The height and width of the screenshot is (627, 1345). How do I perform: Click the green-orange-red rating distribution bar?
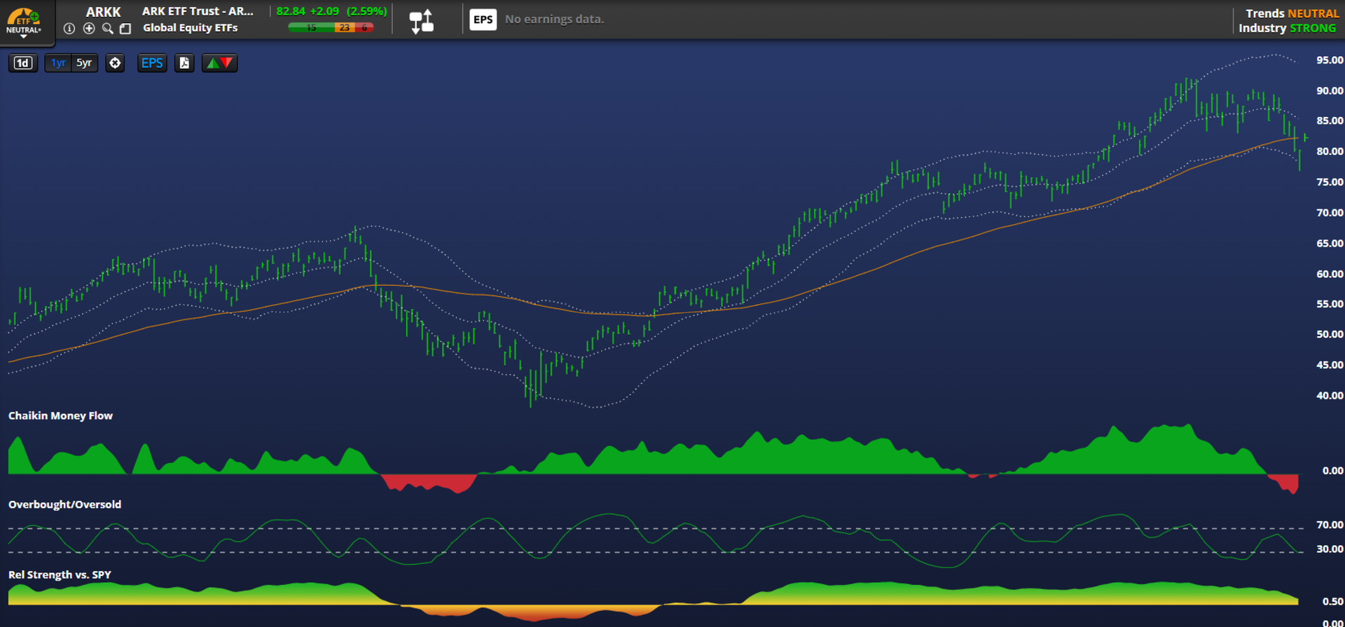click(x=331, y=27)
